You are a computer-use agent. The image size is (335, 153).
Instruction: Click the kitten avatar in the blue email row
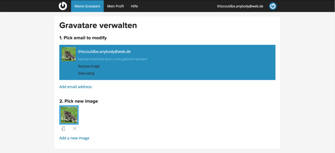[69, 54]
